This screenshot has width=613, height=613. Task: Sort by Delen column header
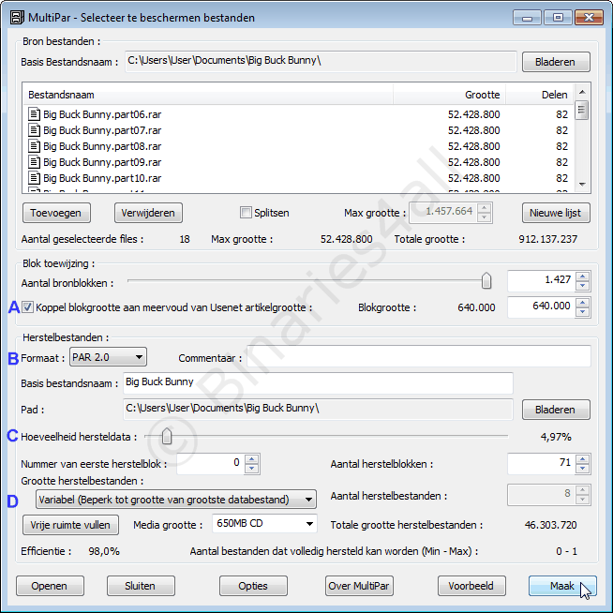(540, 95)
